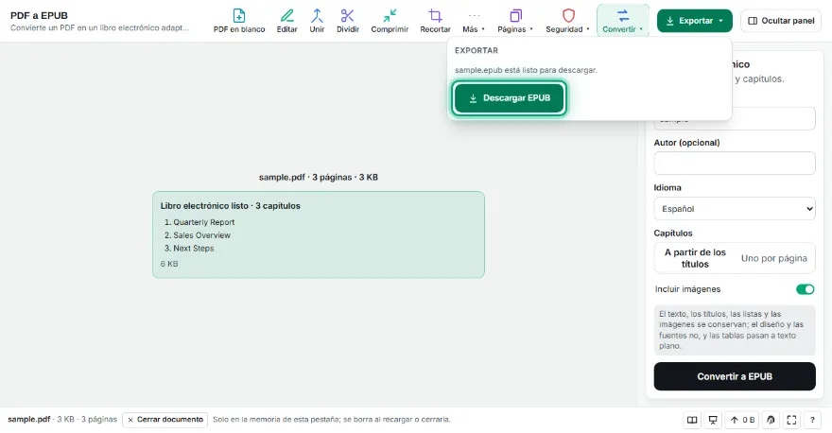Viewport: 832px width, 433px height.
Task: Select the Recortar crop tool
Action: (435, 21)
